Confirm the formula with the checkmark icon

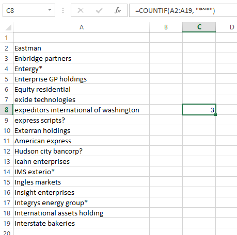pyautogui.click(x=99, y=10)
